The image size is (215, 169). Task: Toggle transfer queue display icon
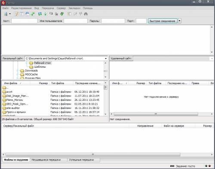tap(33, 14)
